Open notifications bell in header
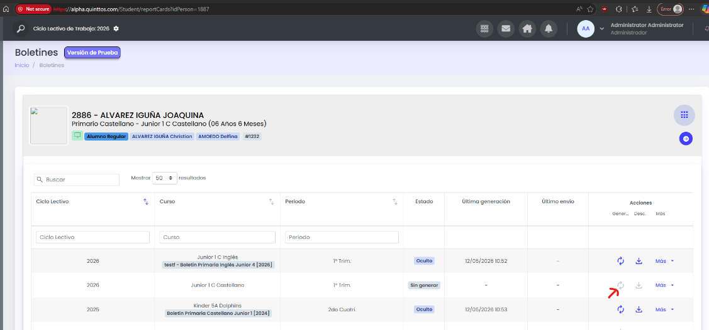 549,28
